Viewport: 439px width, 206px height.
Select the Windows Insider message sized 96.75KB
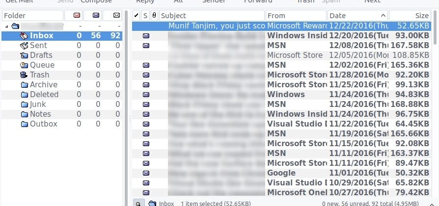(x=281, y=114)
